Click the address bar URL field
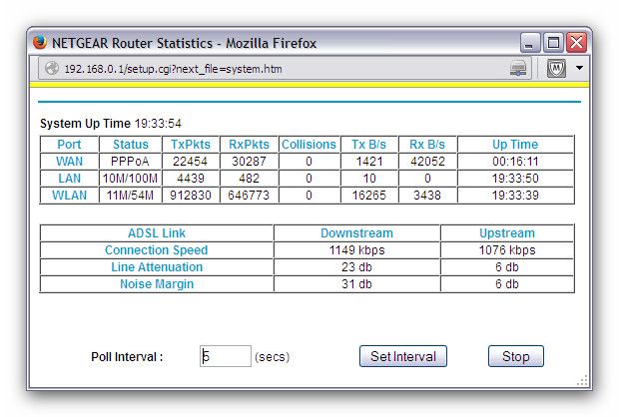 click(x=285, y=68)
